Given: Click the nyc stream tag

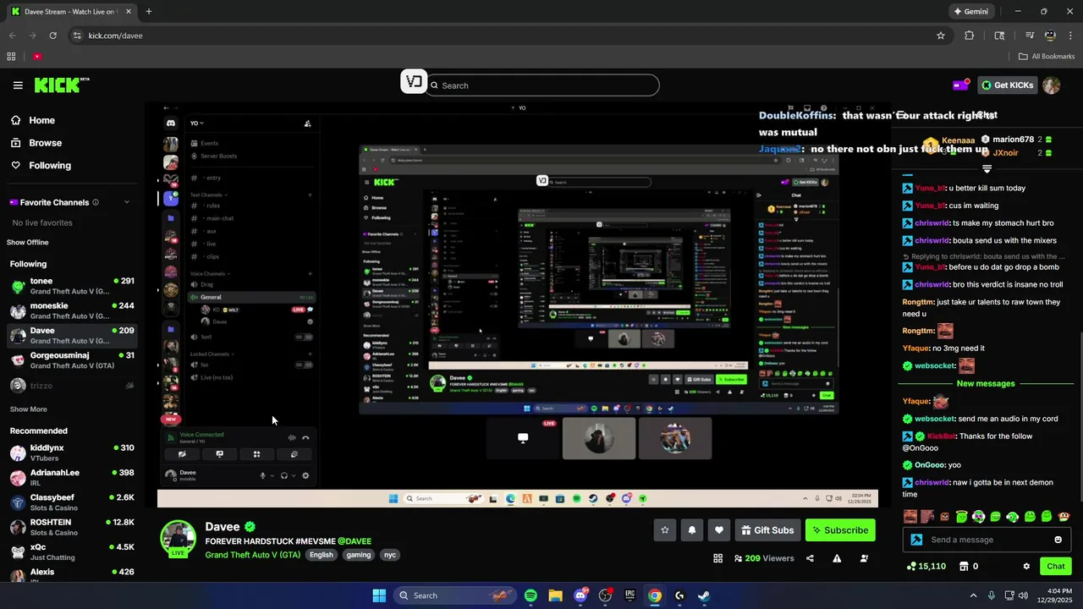Looking at the screenshot, I should pyautogui.click(x=390, y=555).
